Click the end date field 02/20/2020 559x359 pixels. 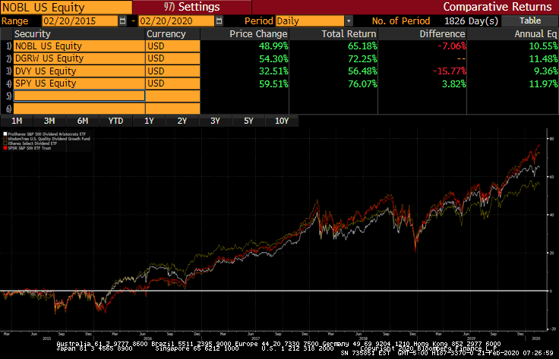(176, 21)
